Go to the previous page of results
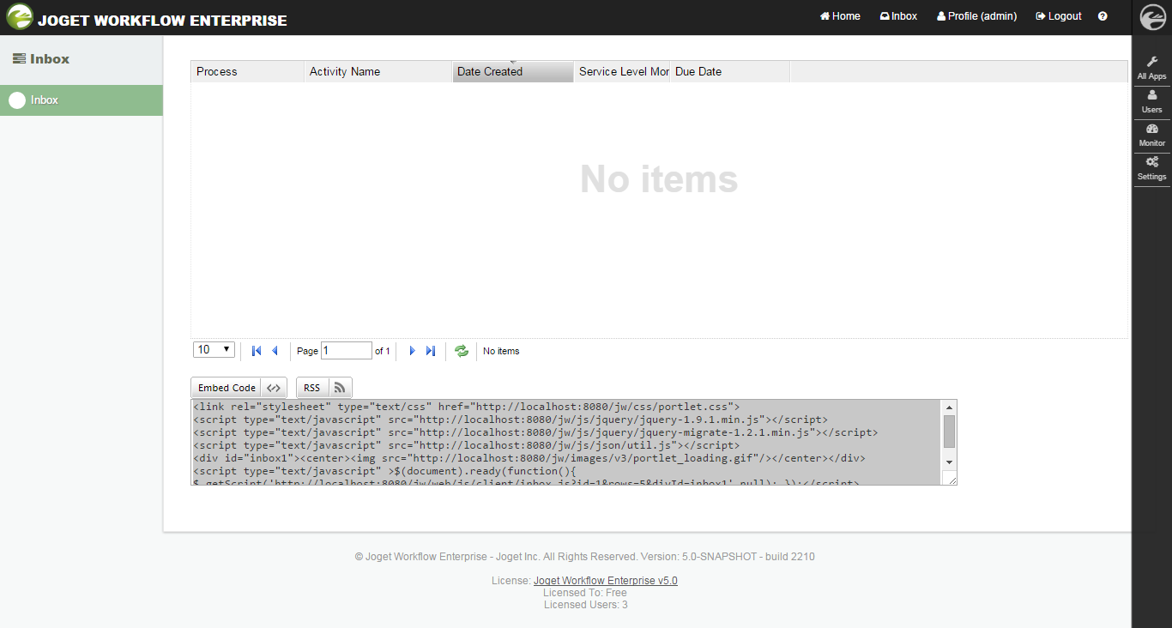The width and height of the screenshot is (1172, 628). (x=275, y=351)
